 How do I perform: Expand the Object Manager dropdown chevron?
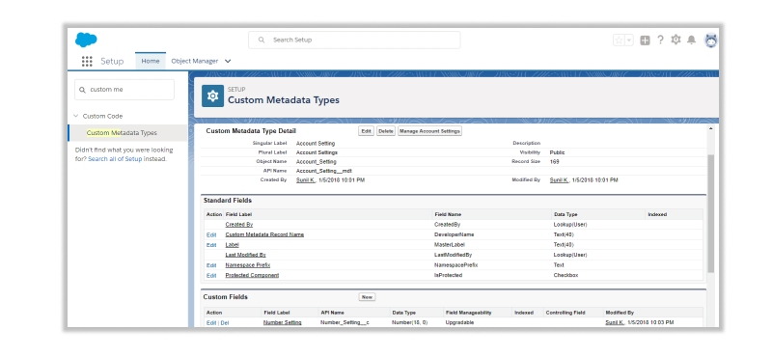tap(228, 61)
